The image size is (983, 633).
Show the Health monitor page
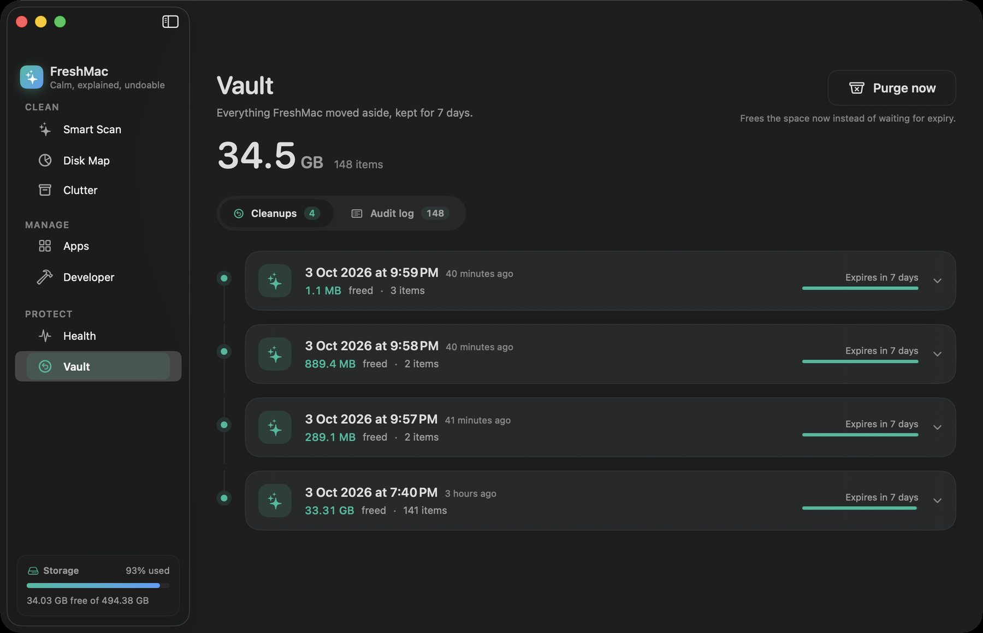click(98, 336)
